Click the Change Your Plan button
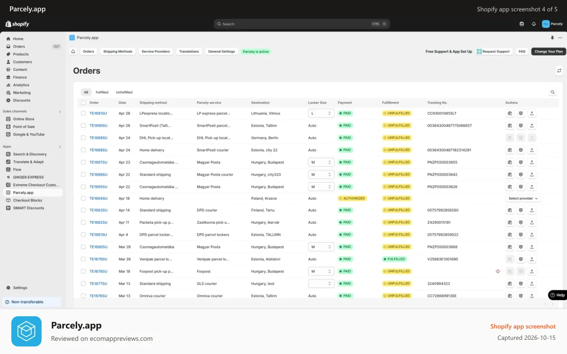 coord(549,51)
